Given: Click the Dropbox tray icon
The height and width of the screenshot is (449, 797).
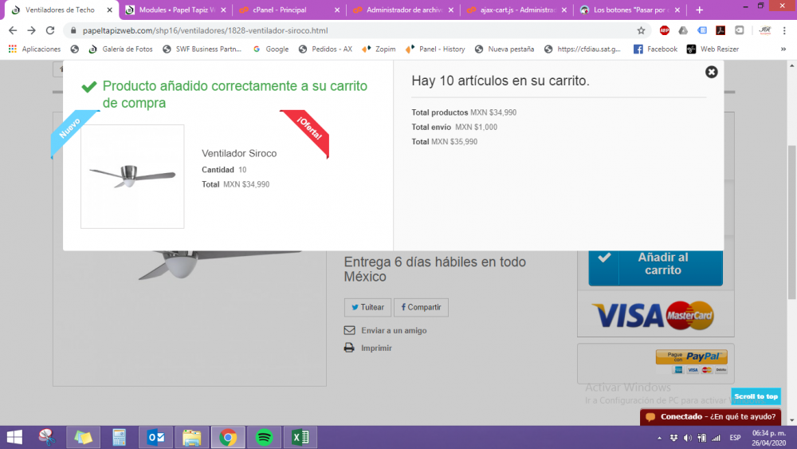Looking at the screenshot, I should (x=673, y=438).
